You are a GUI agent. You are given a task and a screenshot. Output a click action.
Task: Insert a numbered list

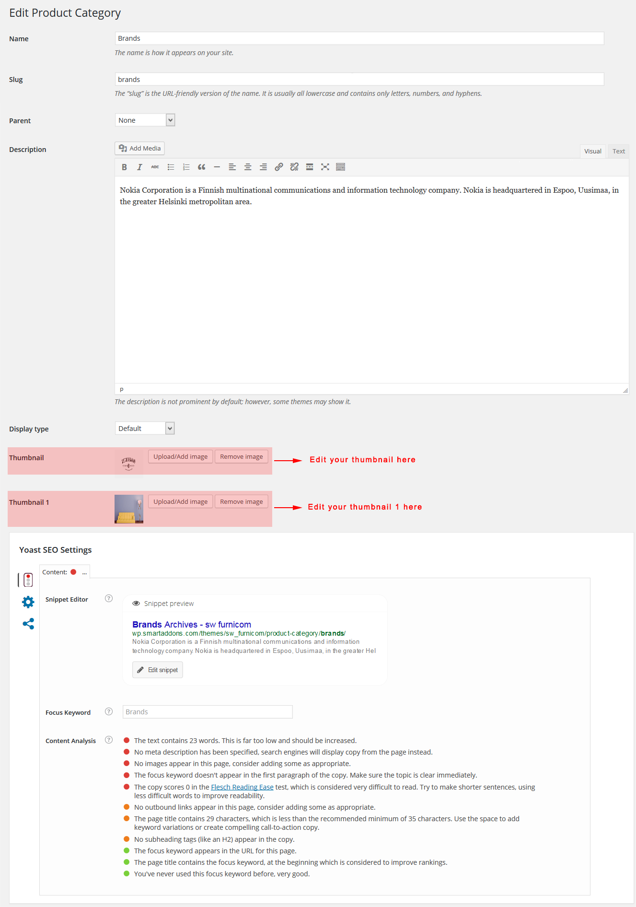coord(186,167)
